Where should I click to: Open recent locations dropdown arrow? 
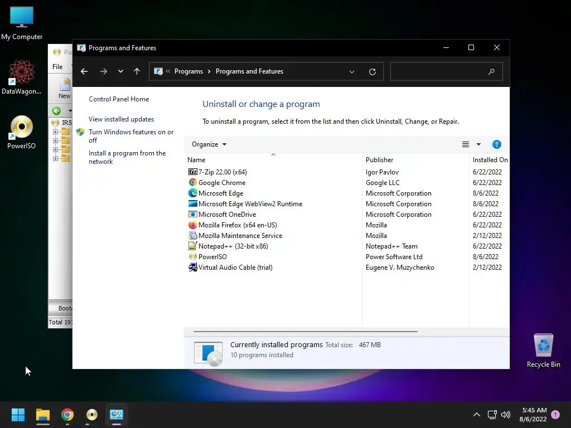click(120, 71)
